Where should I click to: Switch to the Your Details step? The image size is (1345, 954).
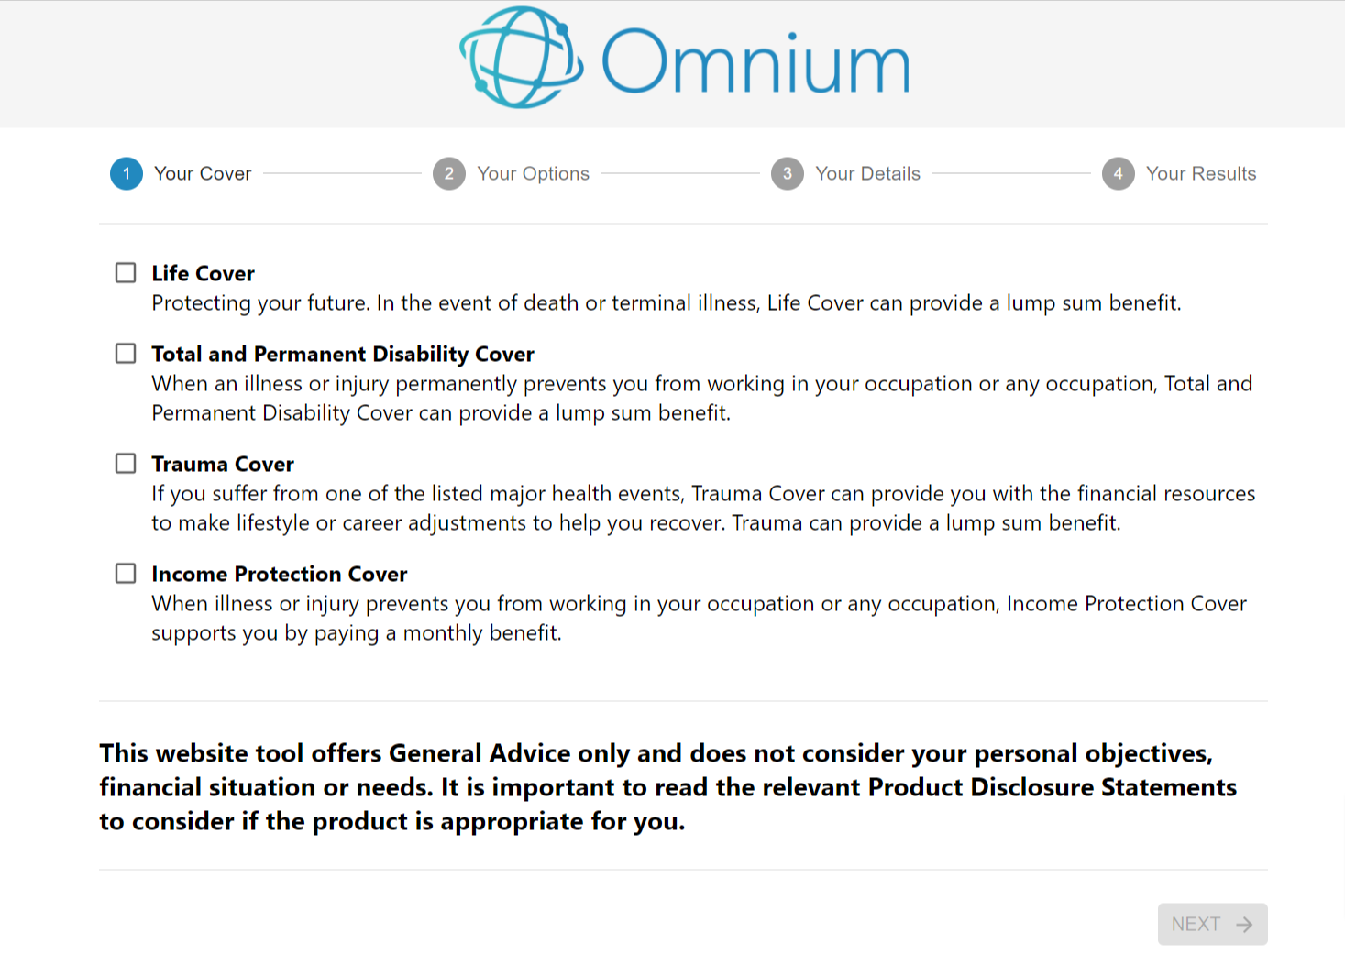(867, 173)
